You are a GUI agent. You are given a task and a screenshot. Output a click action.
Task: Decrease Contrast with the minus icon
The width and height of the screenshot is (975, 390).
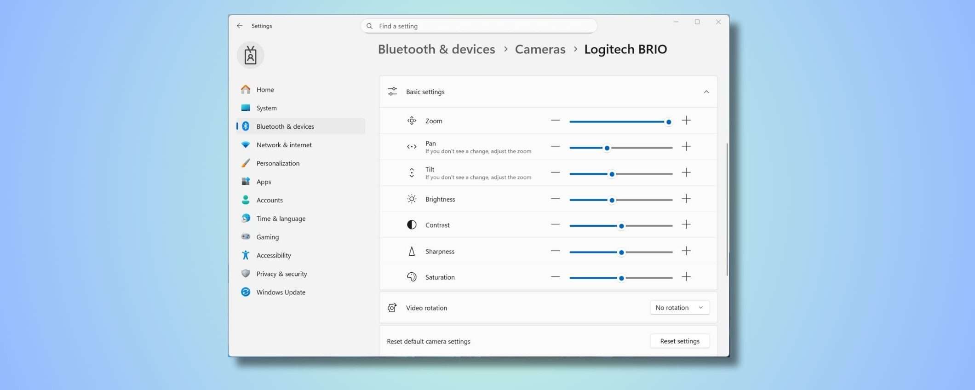pos(555,224)
